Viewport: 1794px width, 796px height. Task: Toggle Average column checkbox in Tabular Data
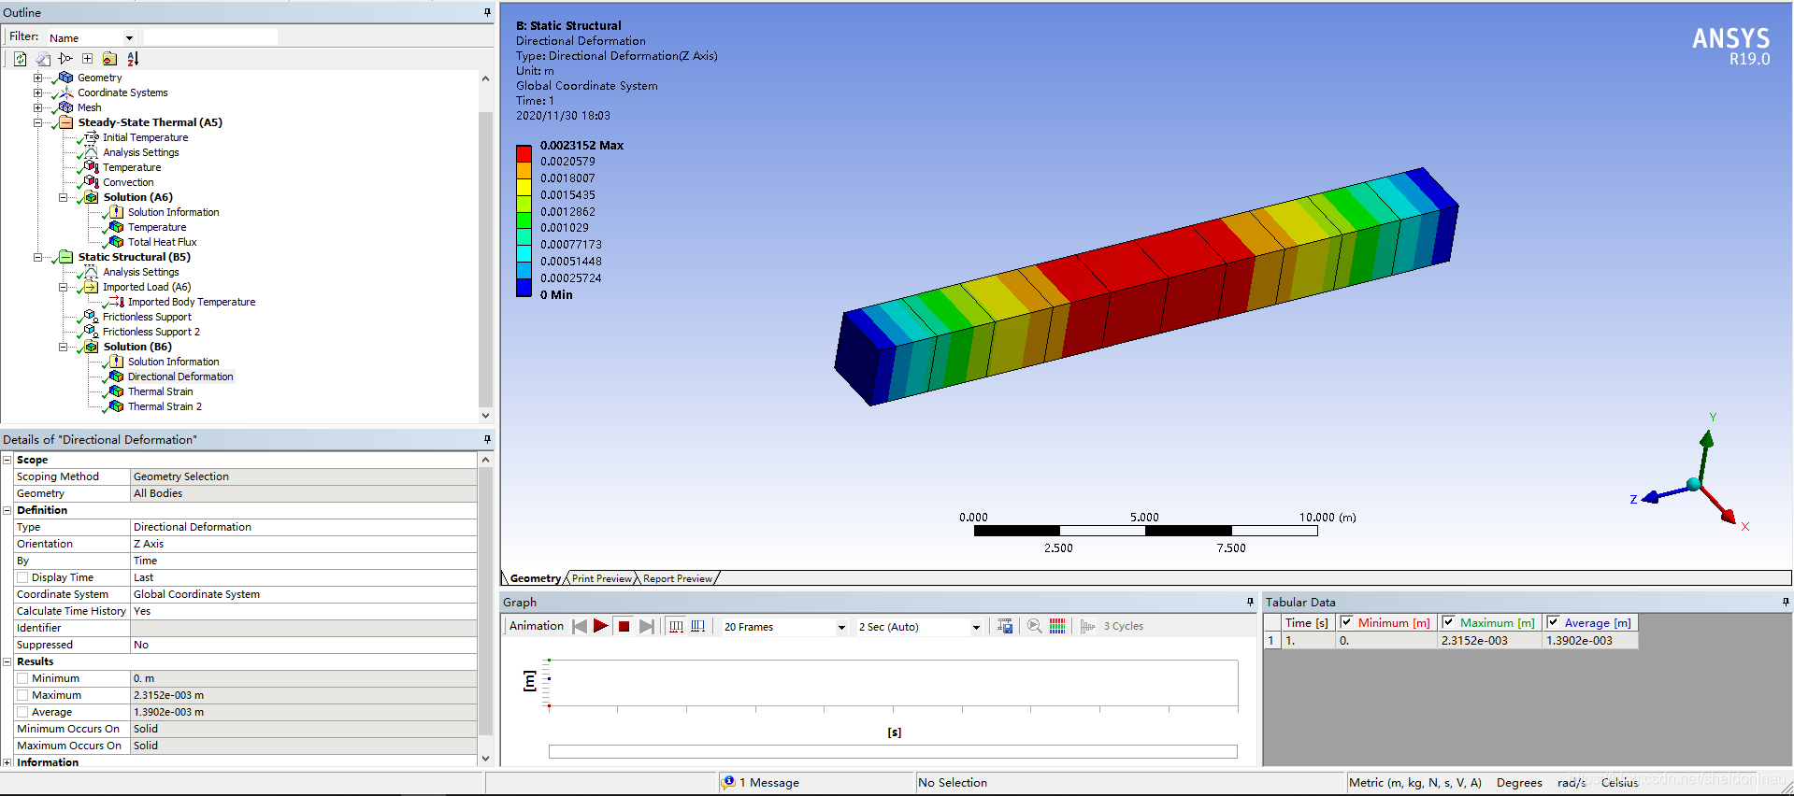tap(1553, 622)
